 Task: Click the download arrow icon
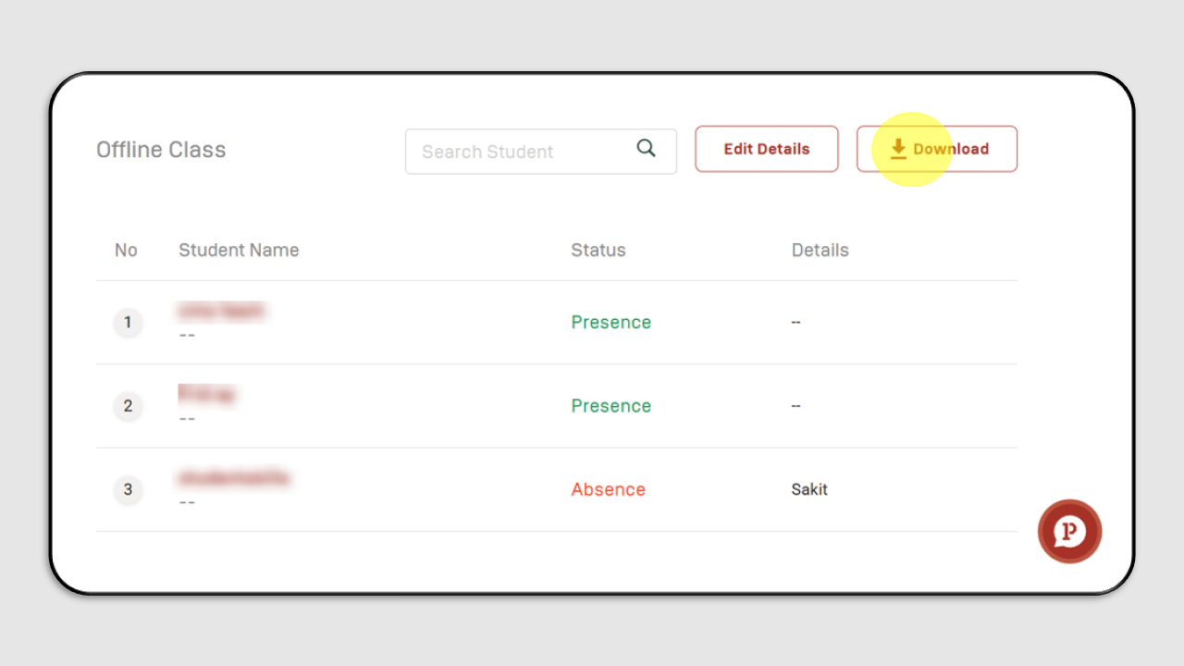(898, 149)
